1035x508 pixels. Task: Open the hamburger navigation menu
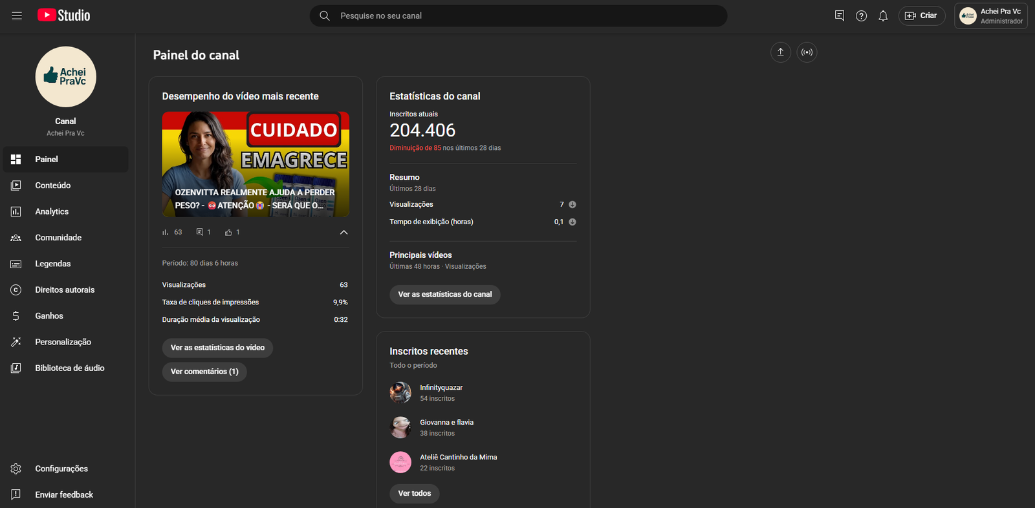pos(17,16)
